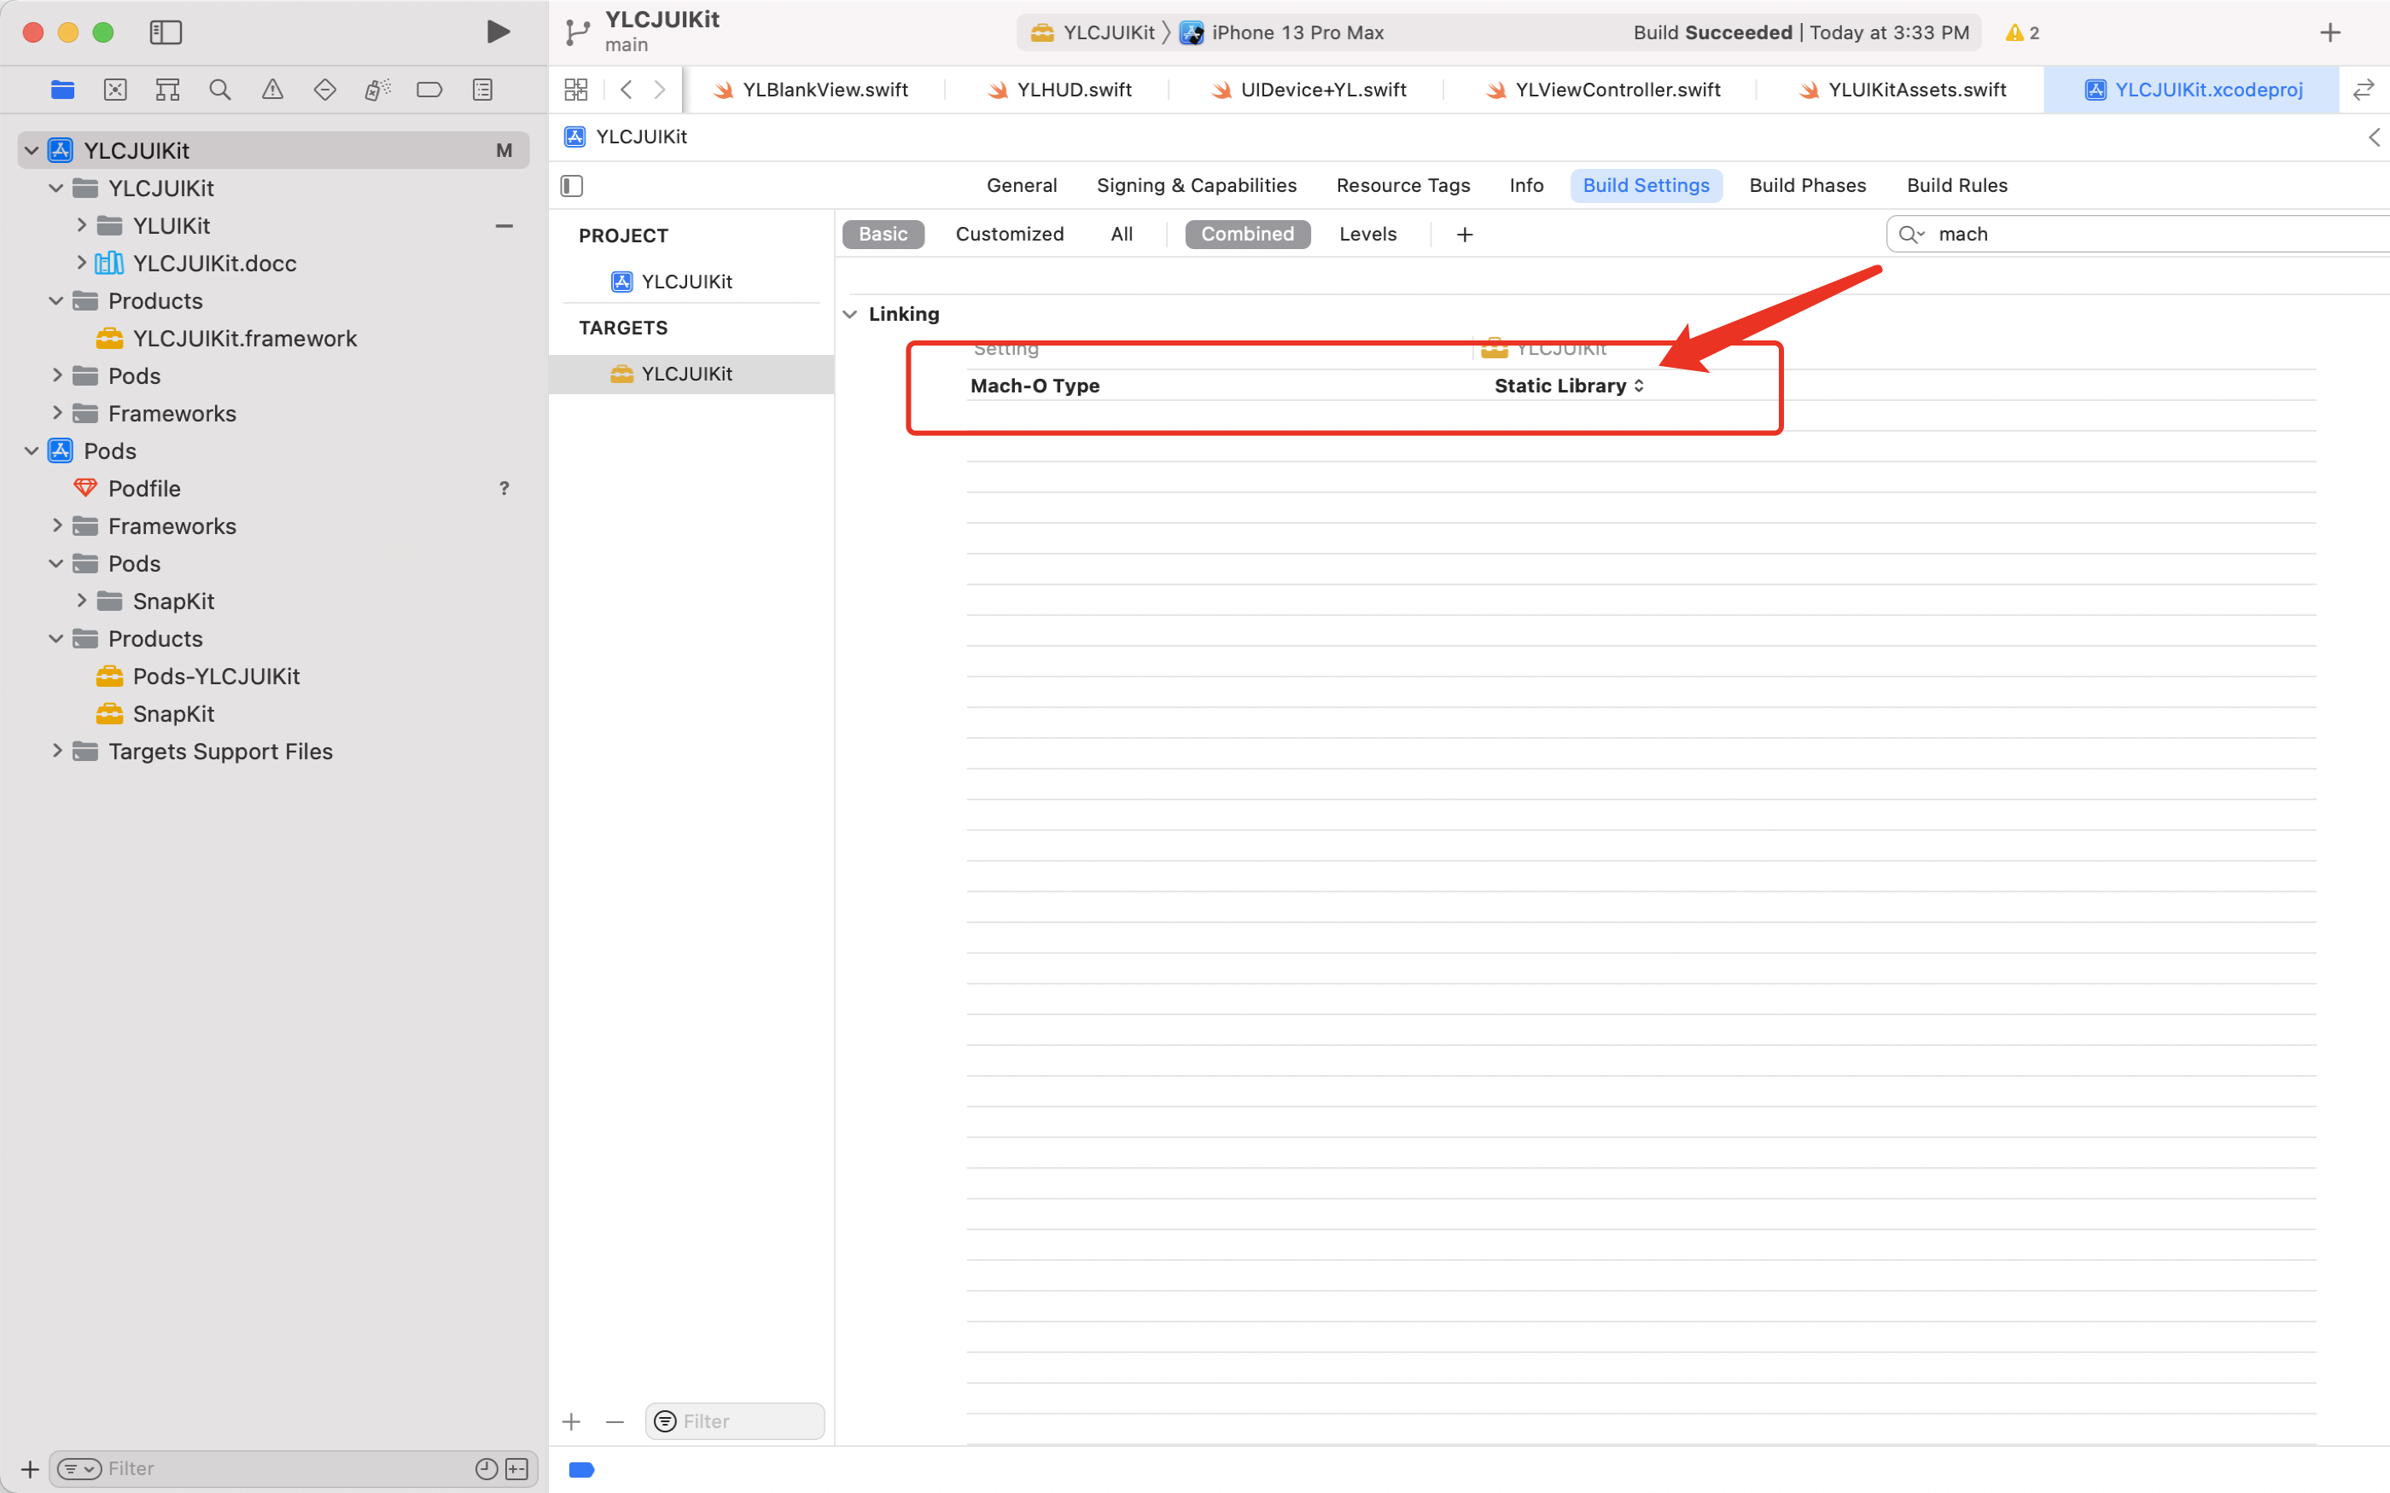Switch to Combined settings view
Viewport: 2390px width, 1493px height.
coord(1247,234)
